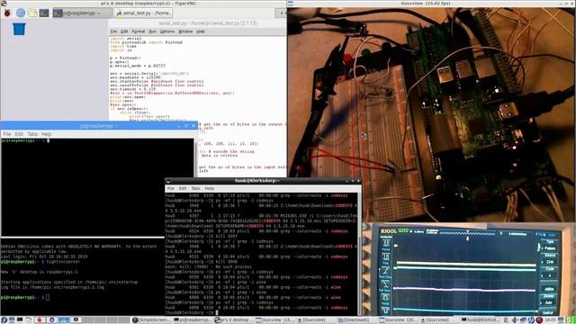Open the file manager folder icon

click(32, 13)
